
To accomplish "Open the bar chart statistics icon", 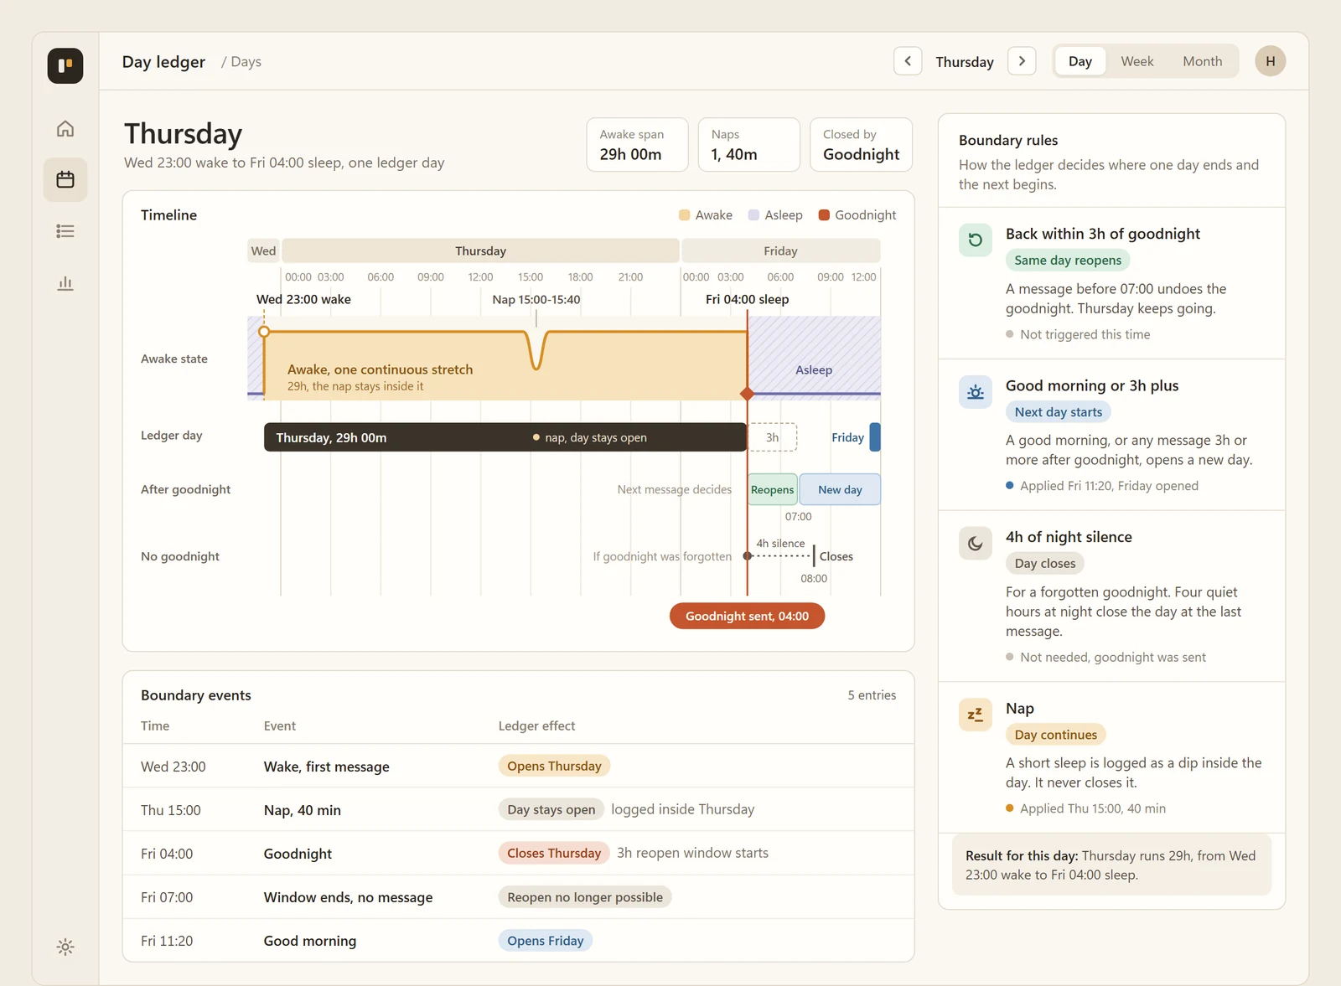I will pyautogui.click(x=65, y=283).
